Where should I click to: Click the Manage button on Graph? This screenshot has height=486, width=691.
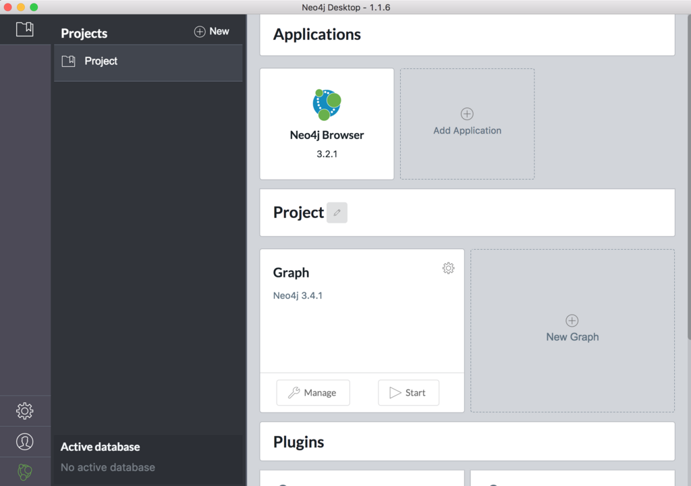313,392
